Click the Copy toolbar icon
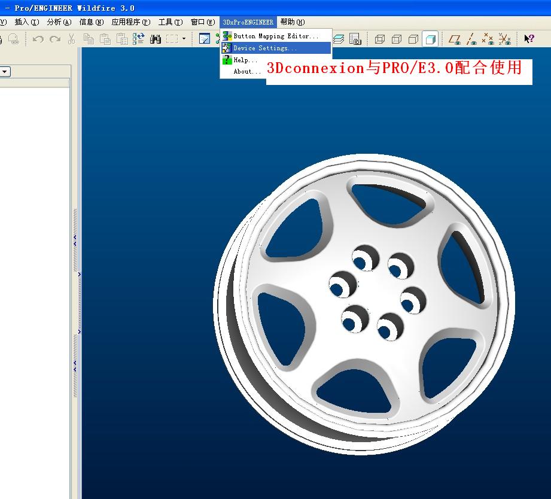Viewport: 551px width, 499px height. tap(89, 39)
